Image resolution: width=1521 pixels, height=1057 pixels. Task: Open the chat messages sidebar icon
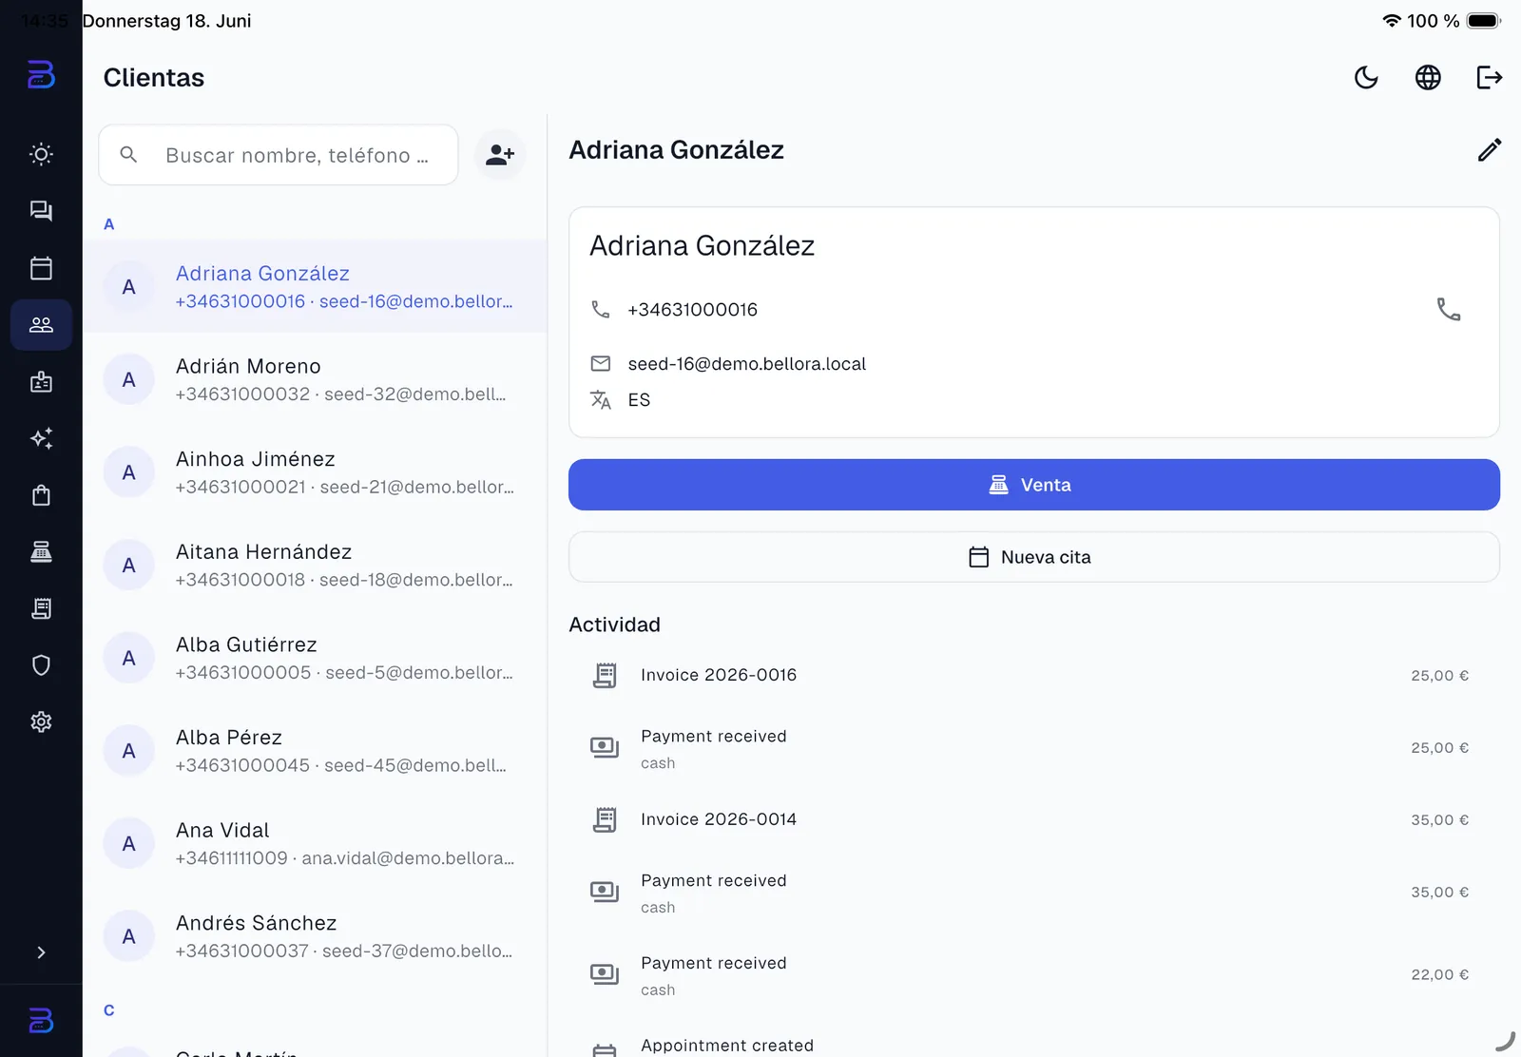[x=41, y=211]
